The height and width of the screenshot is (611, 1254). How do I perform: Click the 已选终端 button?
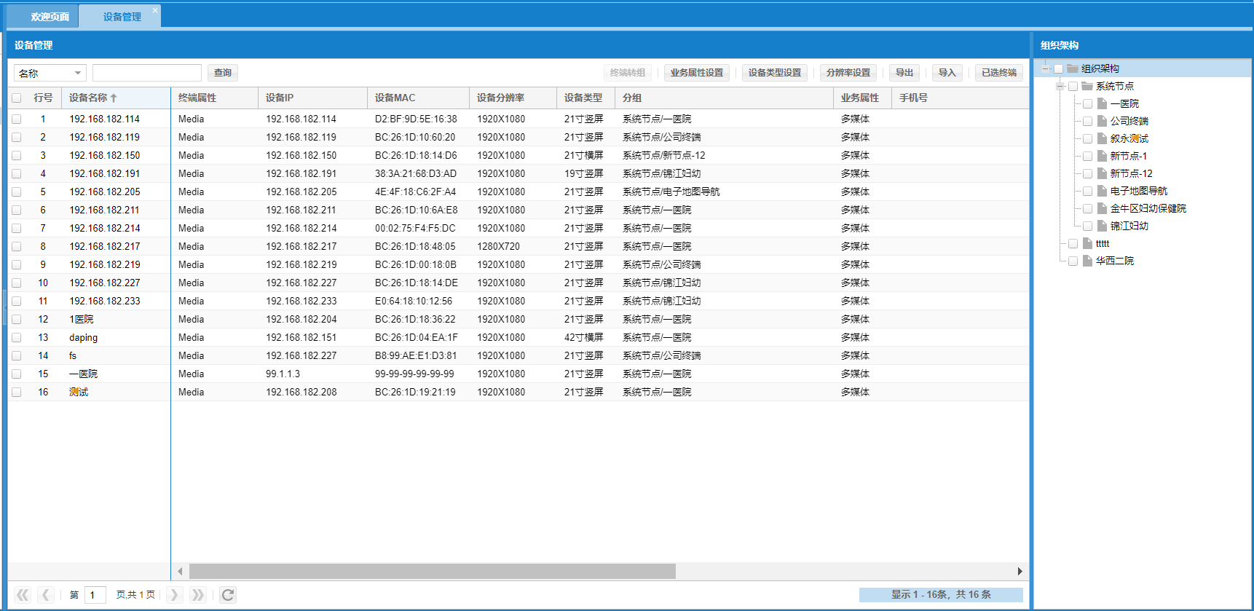click(x=999, y=73)
